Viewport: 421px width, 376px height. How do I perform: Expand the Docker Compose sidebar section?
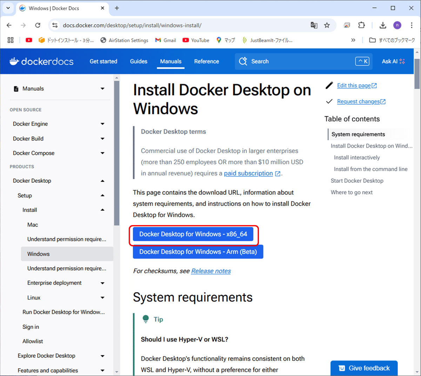[x=102, y=153]
